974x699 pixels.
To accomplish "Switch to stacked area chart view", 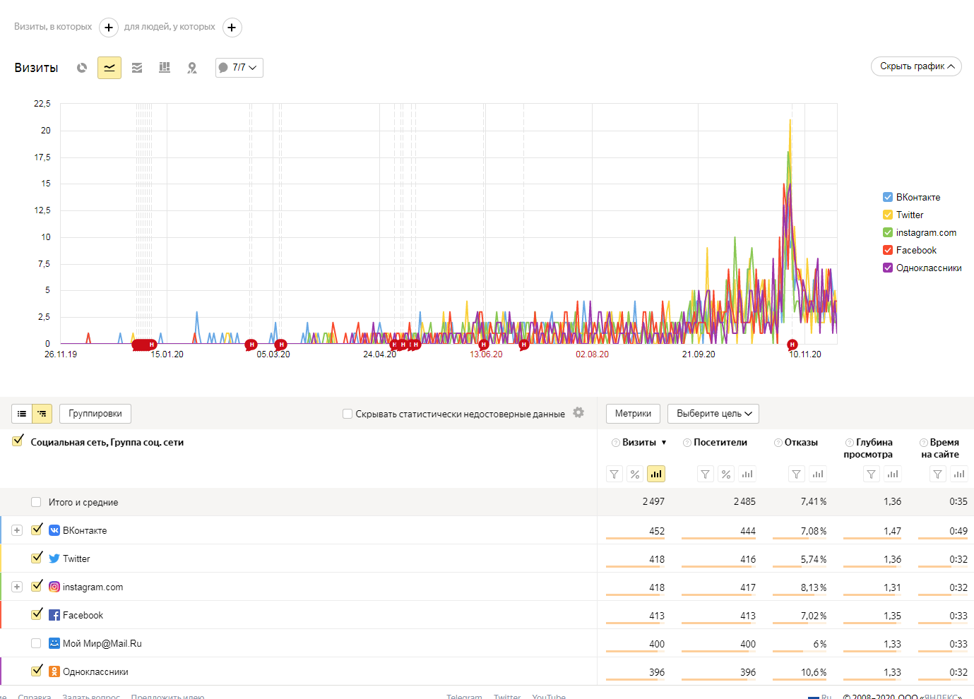I will (x=137, y=68).
